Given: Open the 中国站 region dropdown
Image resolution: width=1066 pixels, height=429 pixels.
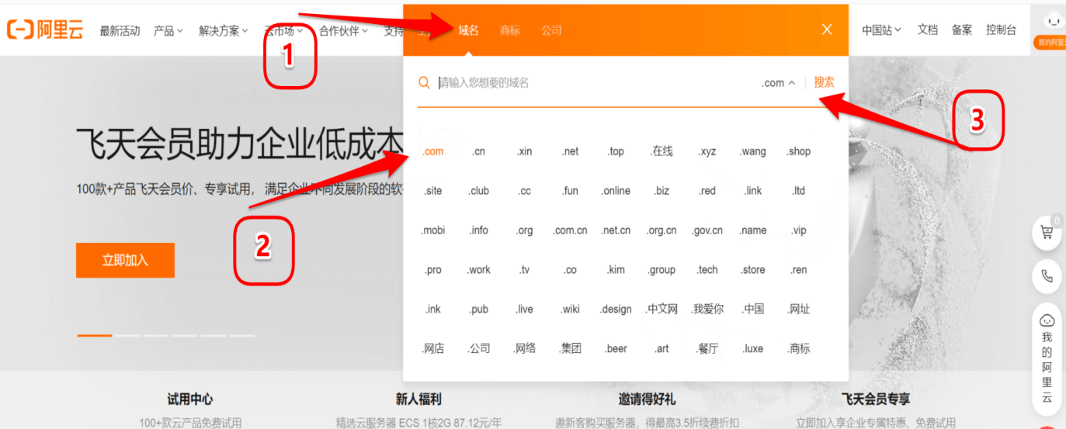Looking at the screenshot, I should click(x=881, y=30).
